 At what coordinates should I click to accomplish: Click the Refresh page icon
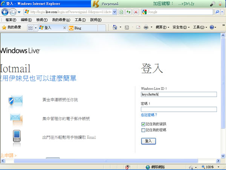tap(129, 12)
